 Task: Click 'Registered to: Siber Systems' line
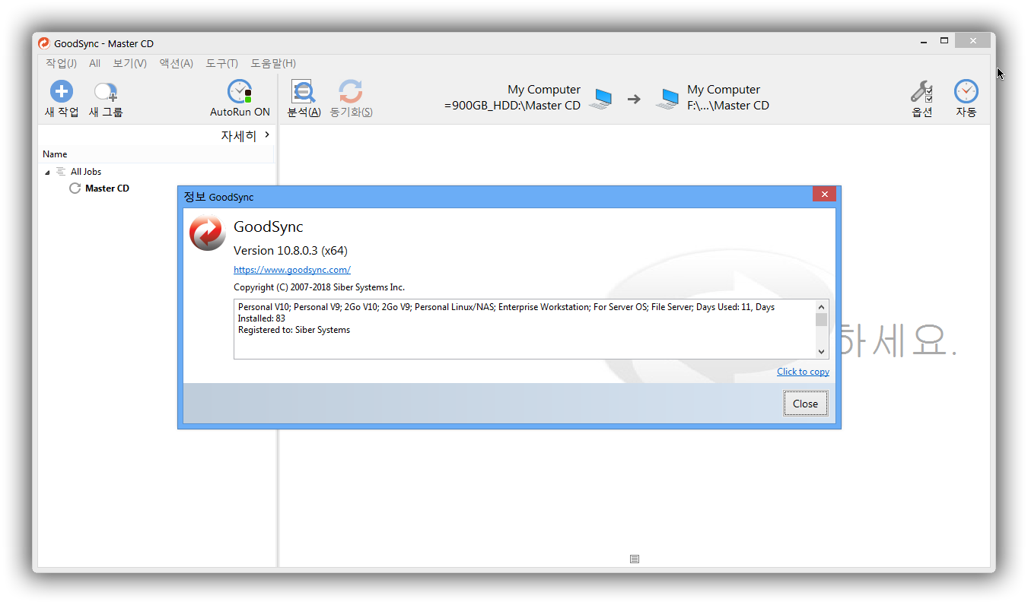click(x=294, y=330)
